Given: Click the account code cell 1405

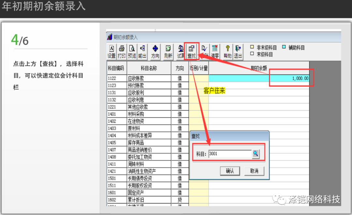Looking at the screenshot, I should [x=117, y=143].
